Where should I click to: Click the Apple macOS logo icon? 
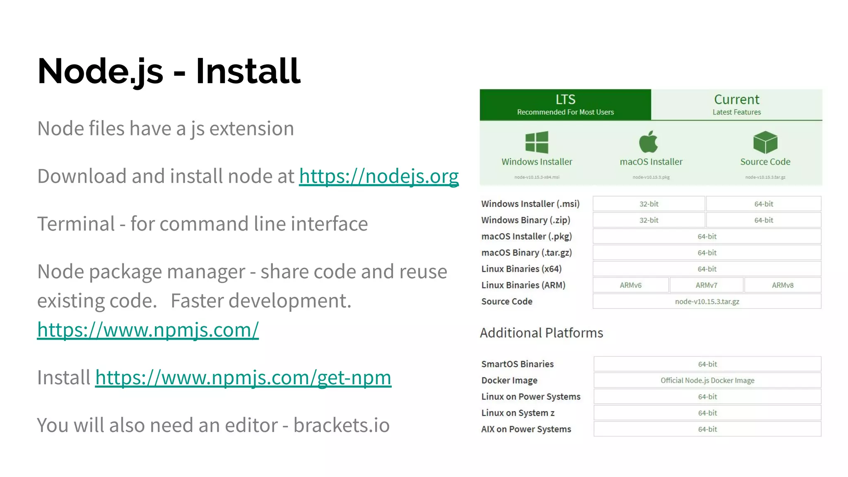(648, 142)
